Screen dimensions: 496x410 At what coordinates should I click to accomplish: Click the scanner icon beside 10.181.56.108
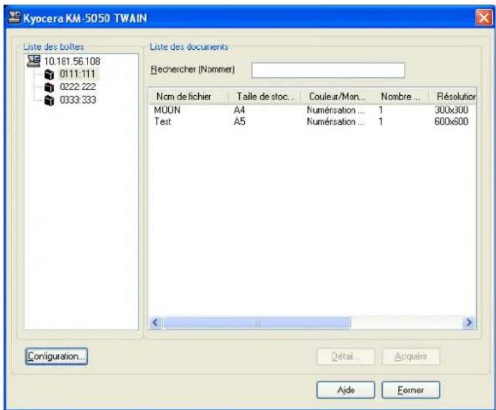(33, 61)
